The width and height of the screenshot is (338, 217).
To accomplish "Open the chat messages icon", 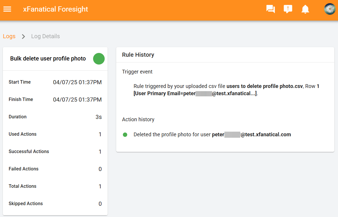I will click(271, 9).
